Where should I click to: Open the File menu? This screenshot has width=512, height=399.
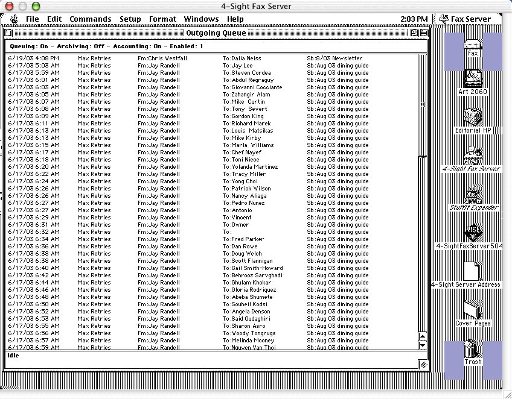[x=33, y=19]
